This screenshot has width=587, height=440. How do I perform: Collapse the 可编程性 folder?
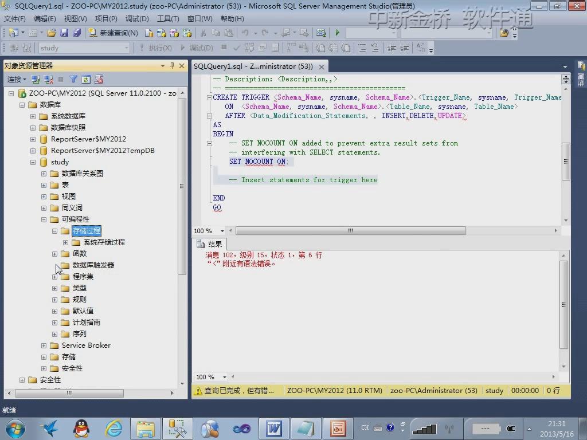coord(44,219)
